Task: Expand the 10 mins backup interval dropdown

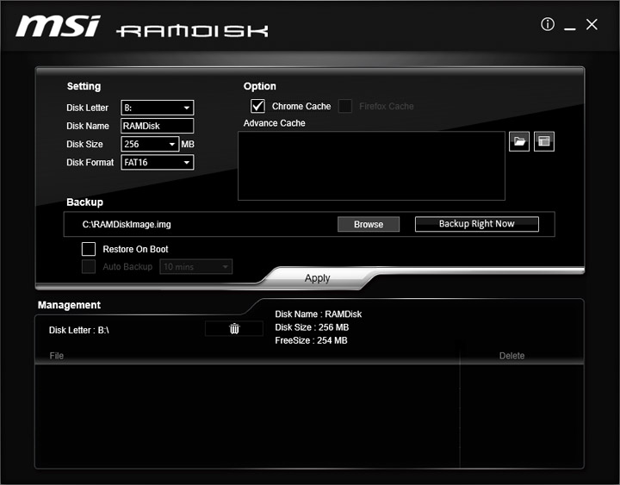Action: 195,267
